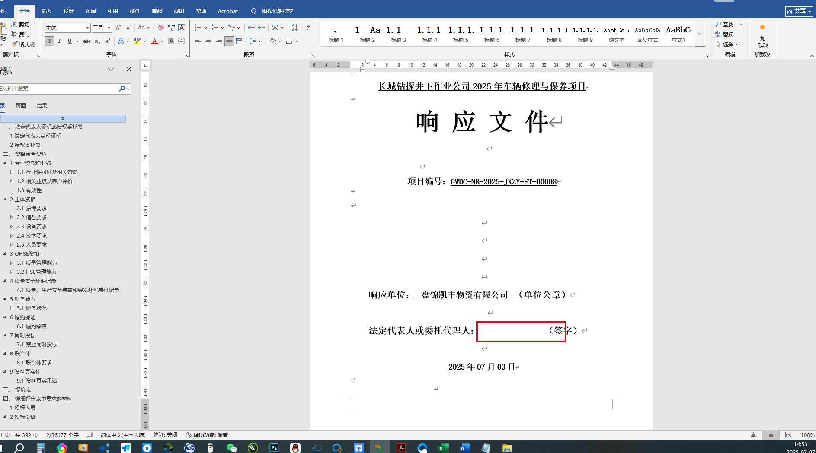Expand the 1.1 行业许可证及相关资质 node
Image resolution: width=816 pixels, height=453 pixels.
(12, 172)
